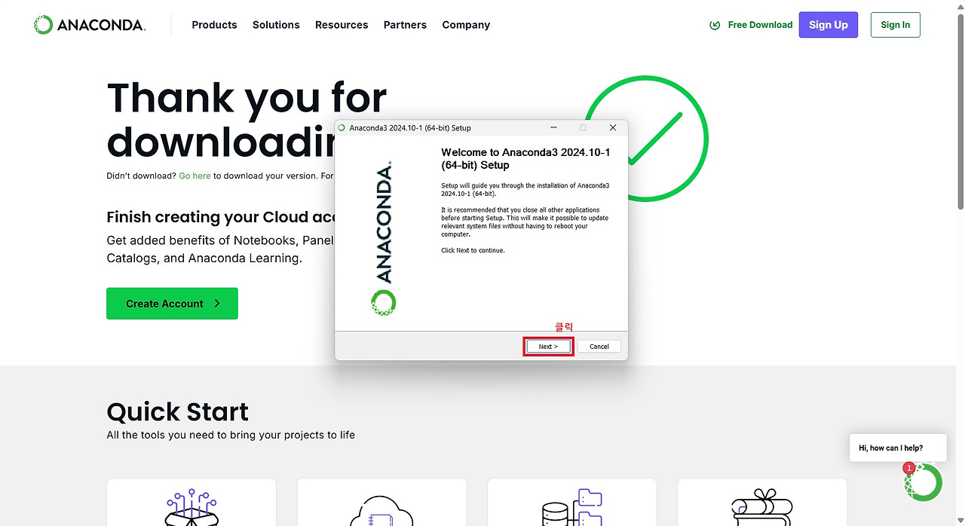The image size is (965, 526).
Task: Follow the 'Go here' download link
Action: 195,176
